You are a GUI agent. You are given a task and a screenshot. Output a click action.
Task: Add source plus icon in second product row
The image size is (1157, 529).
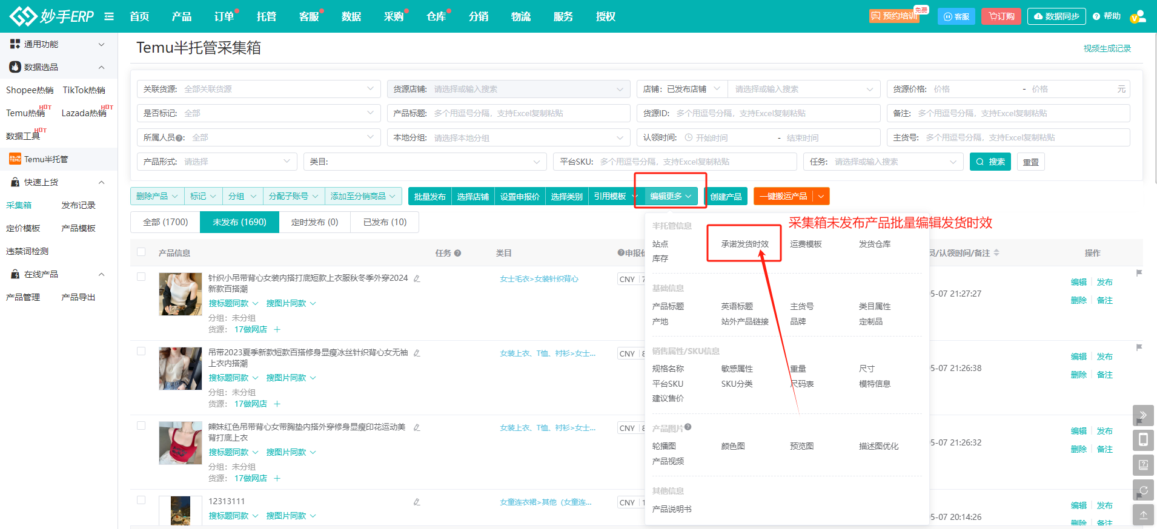point(277,404)
